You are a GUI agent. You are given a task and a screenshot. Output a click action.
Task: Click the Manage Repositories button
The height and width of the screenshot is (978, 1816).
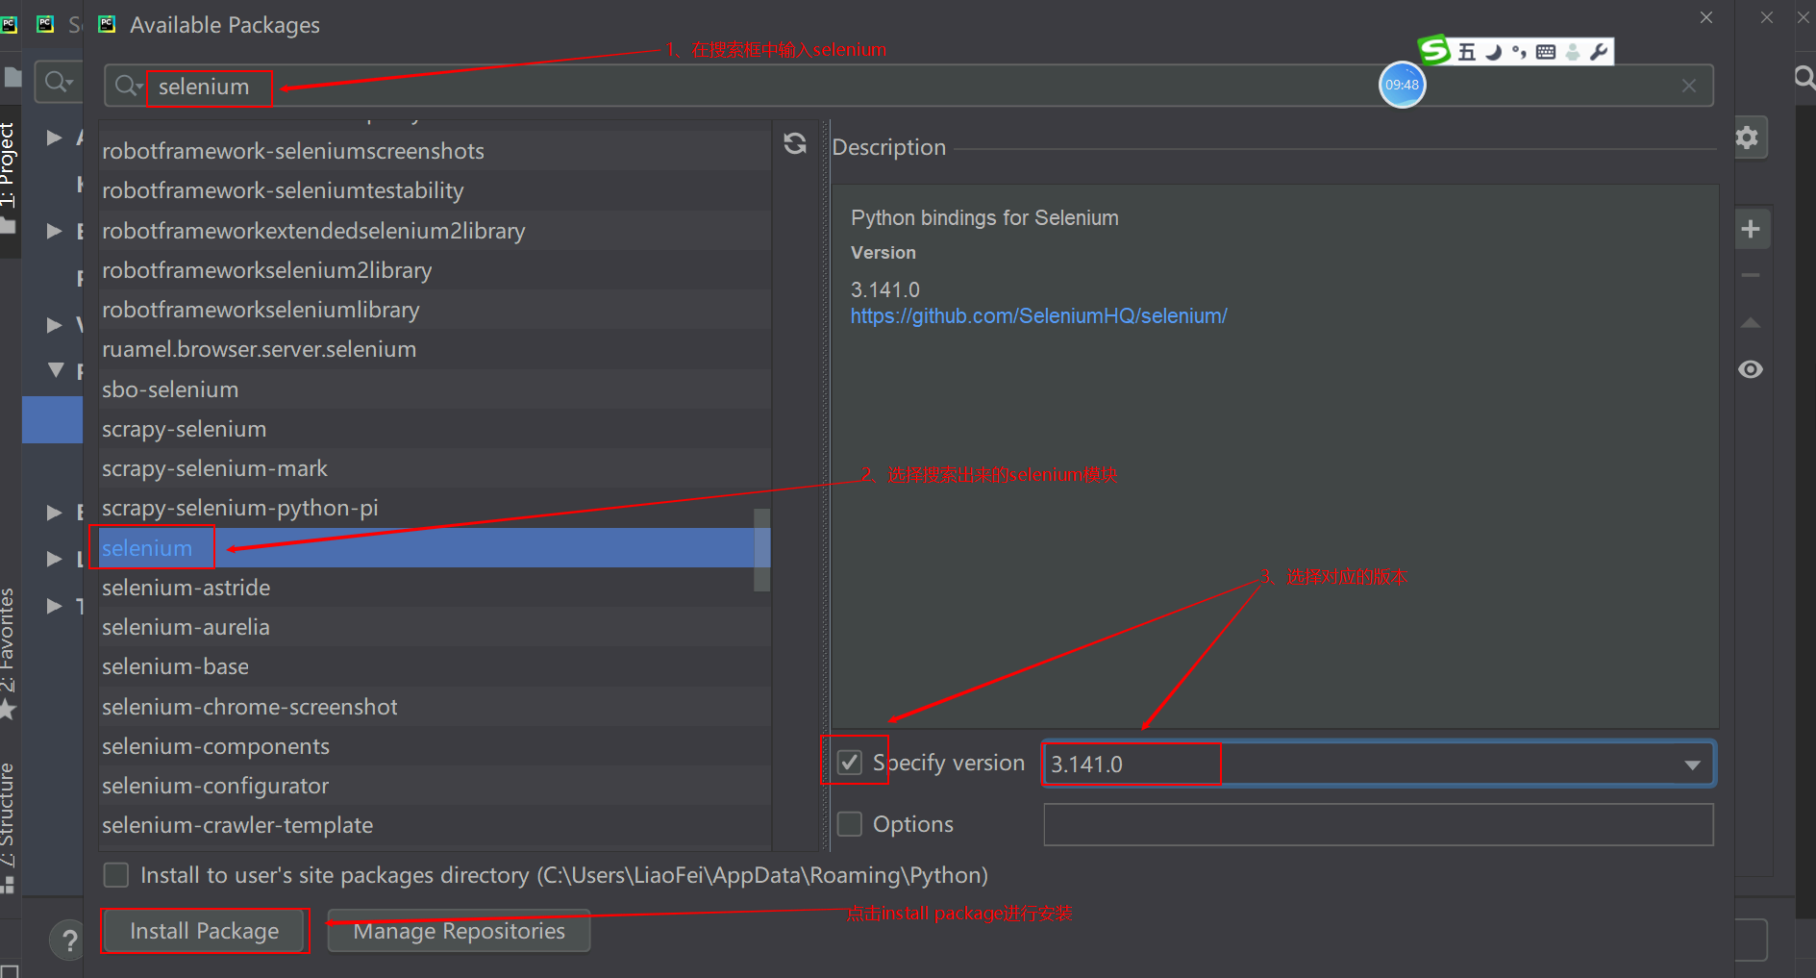pyautogui.click(x=459, y=931)
